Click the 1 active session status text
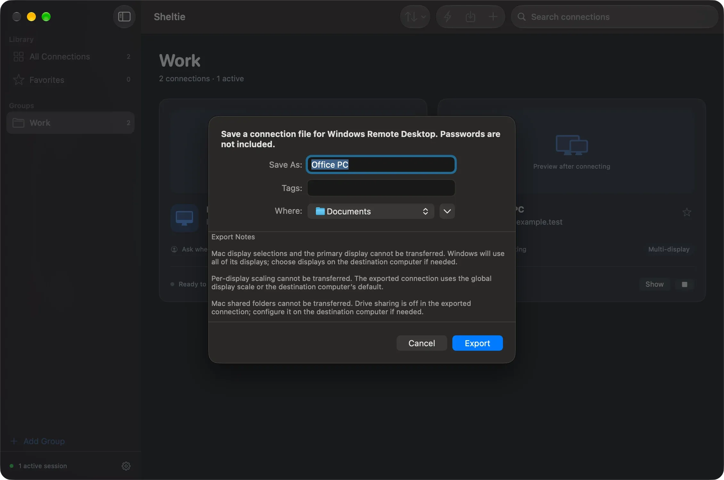This screenshot has width=724, height=480. (43, 466)
